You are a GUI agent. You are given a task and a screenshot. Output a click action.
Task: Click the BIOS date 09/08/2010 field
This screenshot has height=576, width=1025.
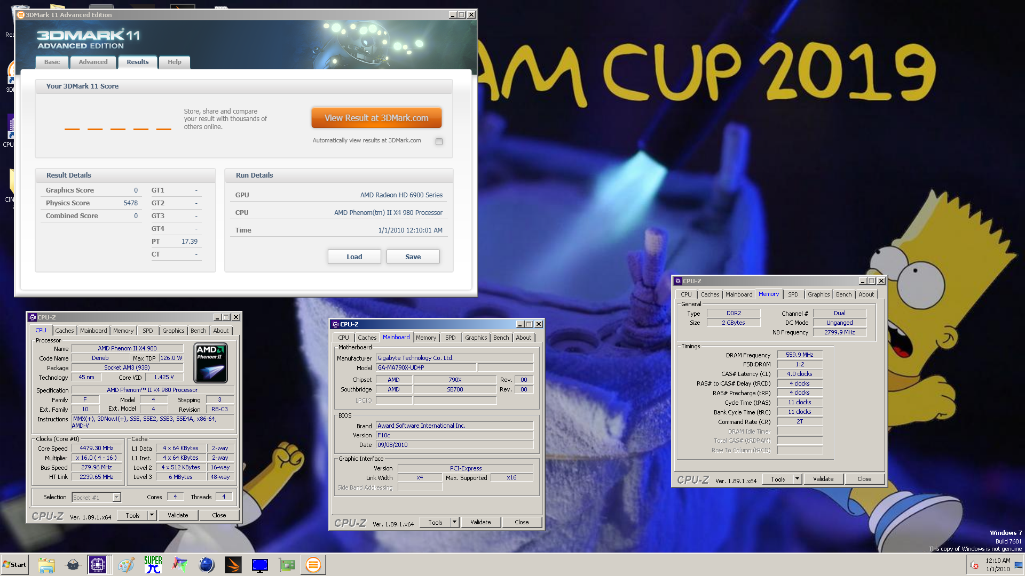[454, 445]
